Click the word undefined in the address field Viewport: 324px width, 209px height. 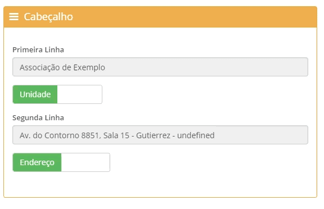(196, 135)
